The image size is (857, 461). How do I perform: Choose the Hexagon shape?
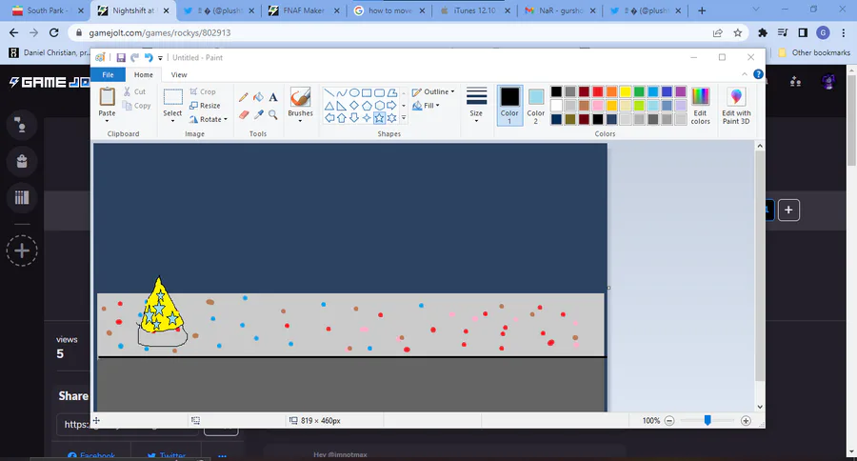tap(379, 106)
